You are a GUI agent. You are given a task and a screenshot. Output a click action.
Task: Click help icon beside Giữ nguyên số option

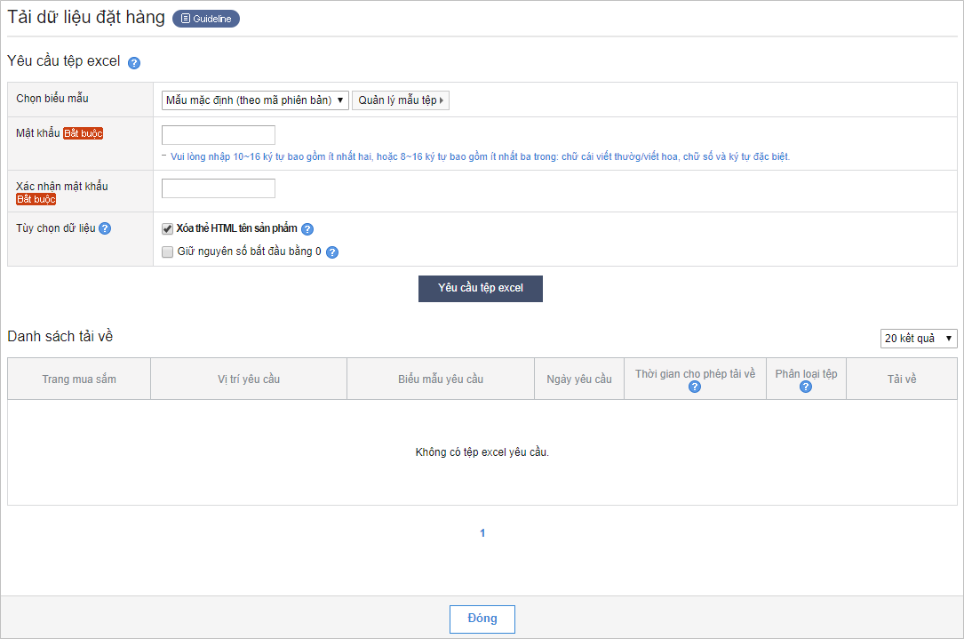click(332, 252)
